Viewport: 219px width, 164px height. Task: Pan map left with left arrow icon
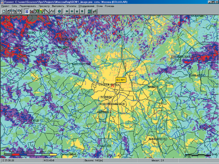(67, 11)
